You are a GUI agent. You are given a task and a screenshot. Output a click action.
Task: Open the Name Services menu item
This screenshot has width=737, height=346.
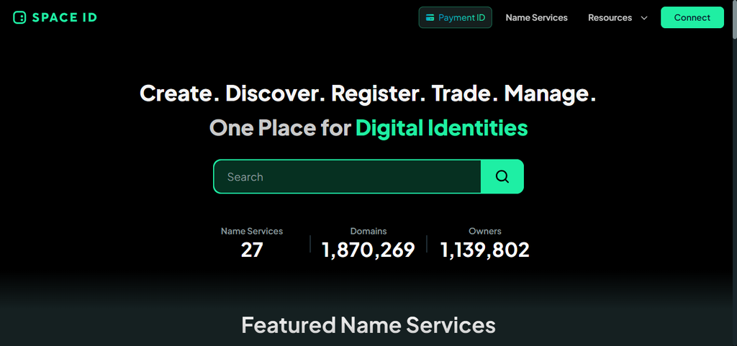point(536,18)
